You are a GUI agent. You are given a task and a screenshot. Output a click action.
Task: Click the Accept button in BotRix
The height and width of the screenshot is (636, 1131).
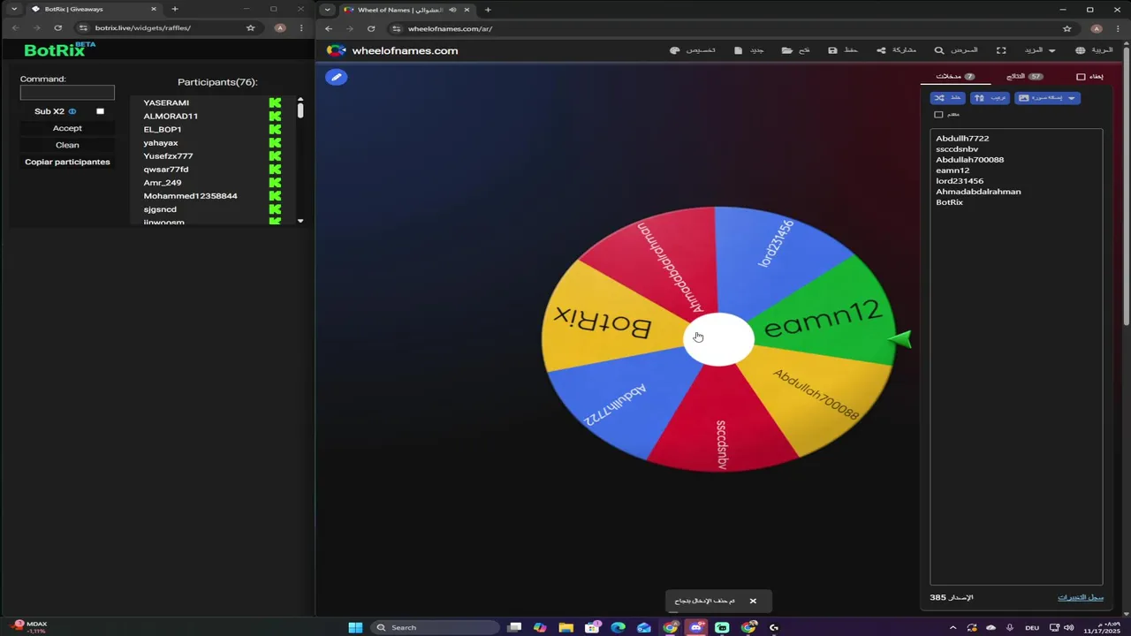[x=67, y=128]
